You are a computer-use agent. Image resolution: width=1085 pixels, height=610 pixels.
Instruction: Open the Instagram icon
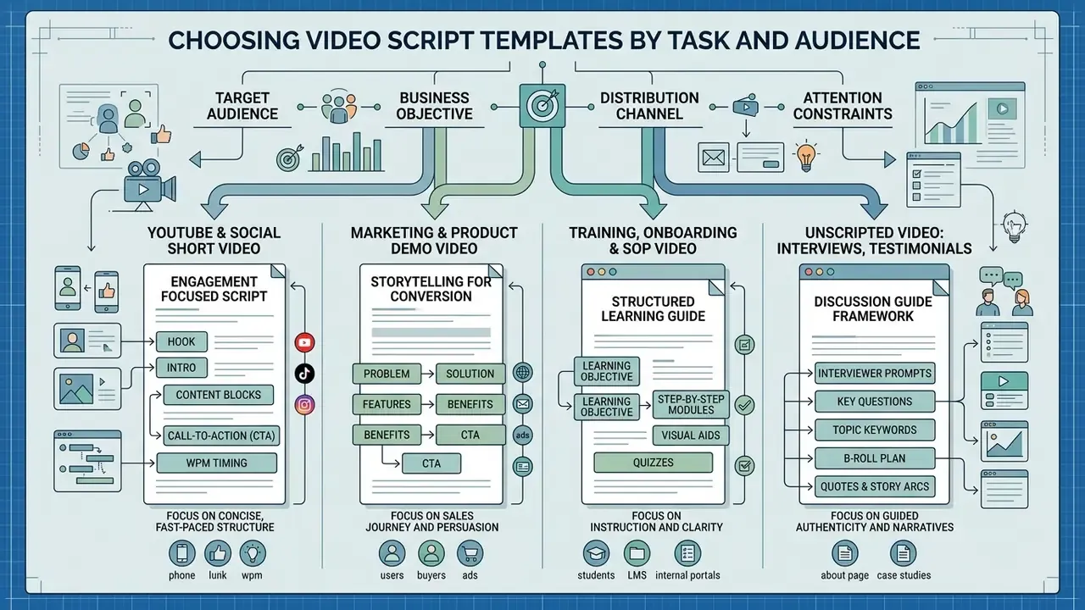[304, 405]
